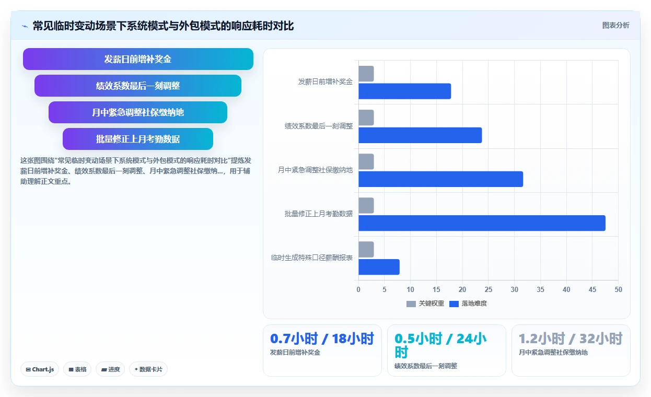Click the blue 落地难度 legend swatch
The width and height of the screenshot is (651, 397).
click(454, 304)
